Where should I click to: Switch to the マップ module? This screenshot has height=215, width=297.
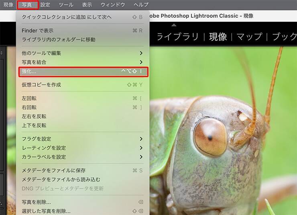pyautogui.click(x=249, y=37)
